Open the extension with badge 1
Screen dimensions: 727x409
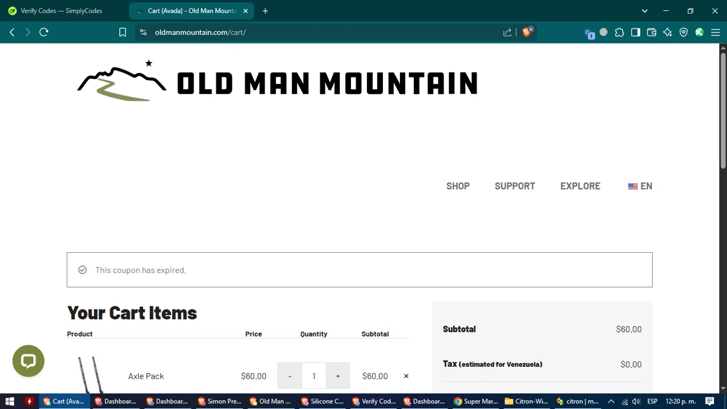[589, 33]
